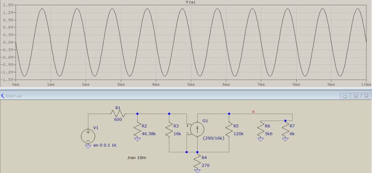The image size is (372, 173).
Task: Select the V1 voltage source symbol
Action: 88,136
